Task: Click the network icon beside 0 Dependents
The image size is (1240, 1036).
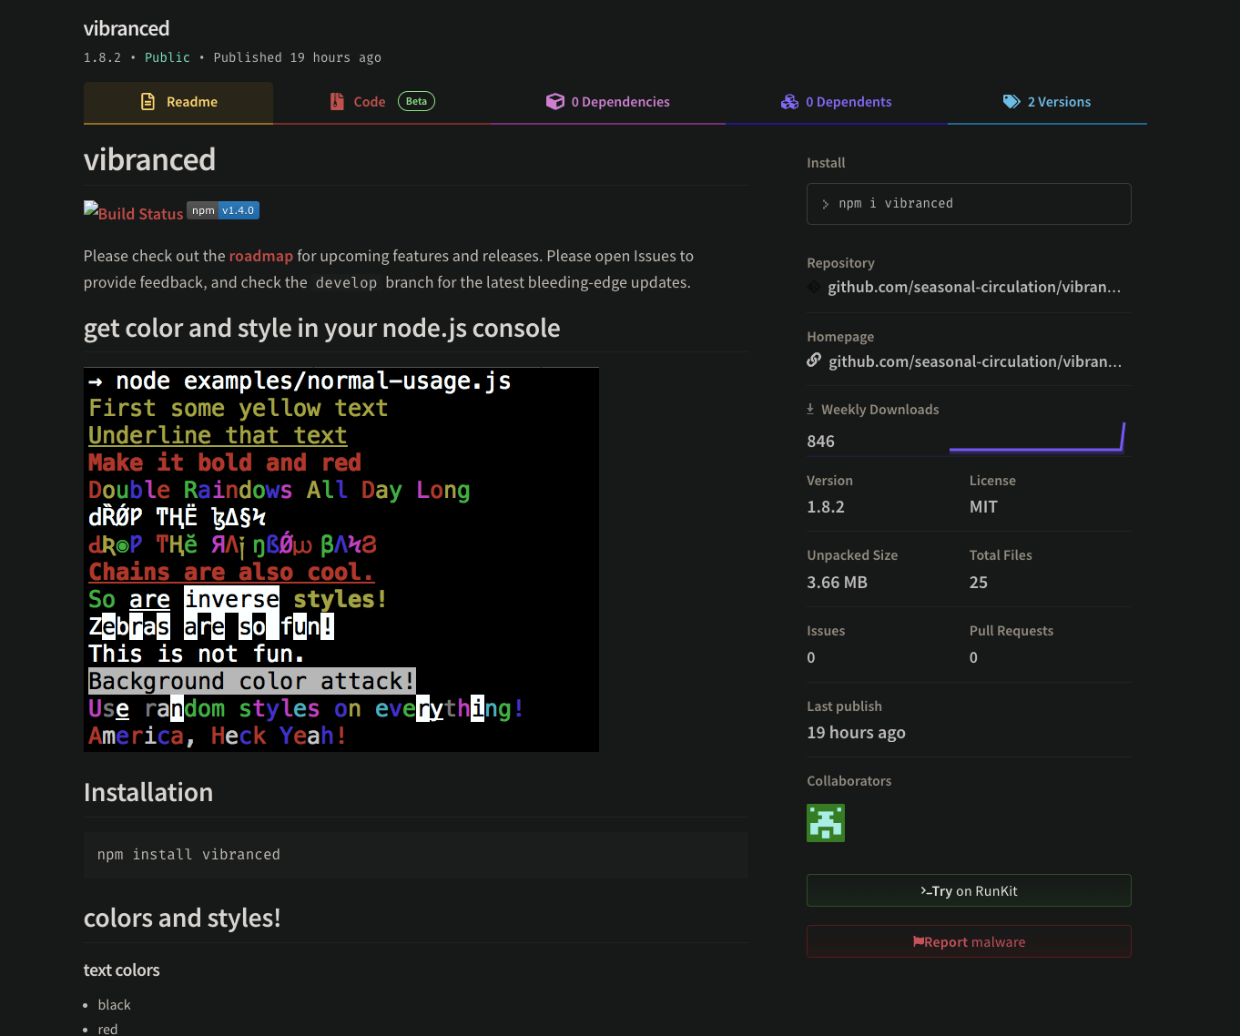Action: pos(788,101)
